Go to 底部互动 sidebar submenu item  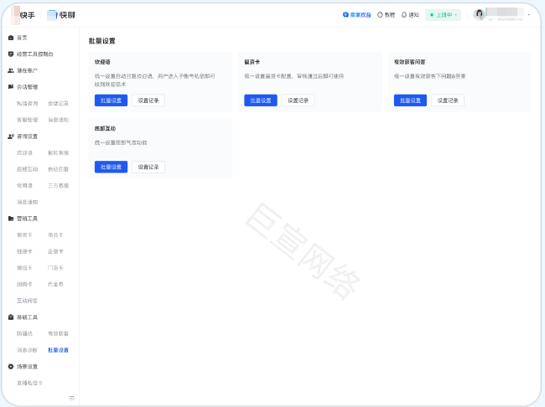coord(27,169)
